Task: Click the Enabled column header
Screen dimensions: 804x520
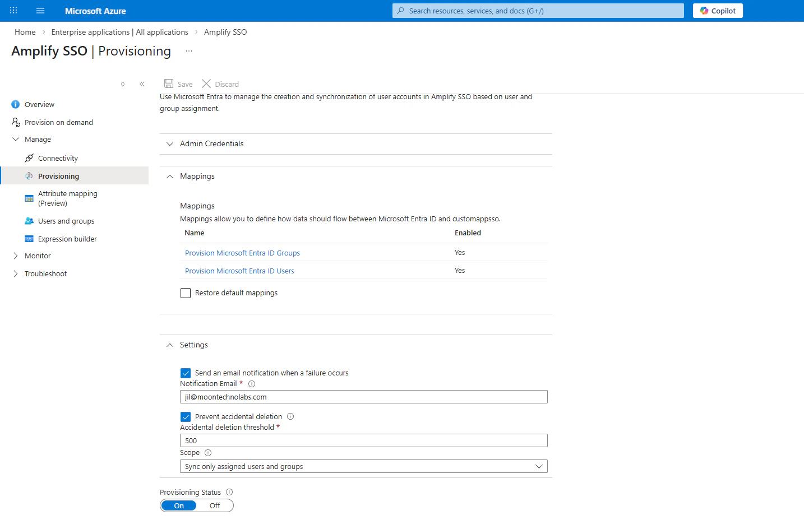Action: [x=468, y=233]
